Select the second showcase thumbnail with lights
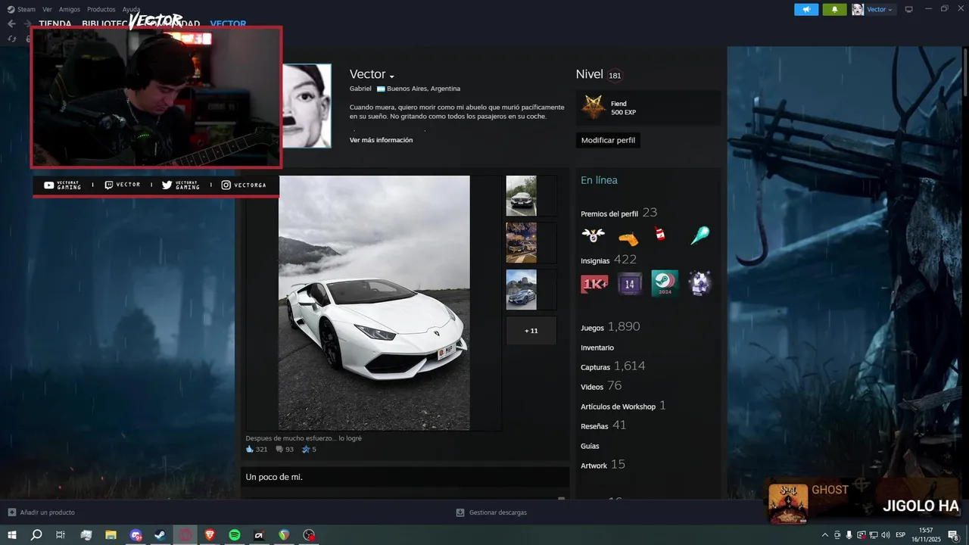 click(521, 243)
